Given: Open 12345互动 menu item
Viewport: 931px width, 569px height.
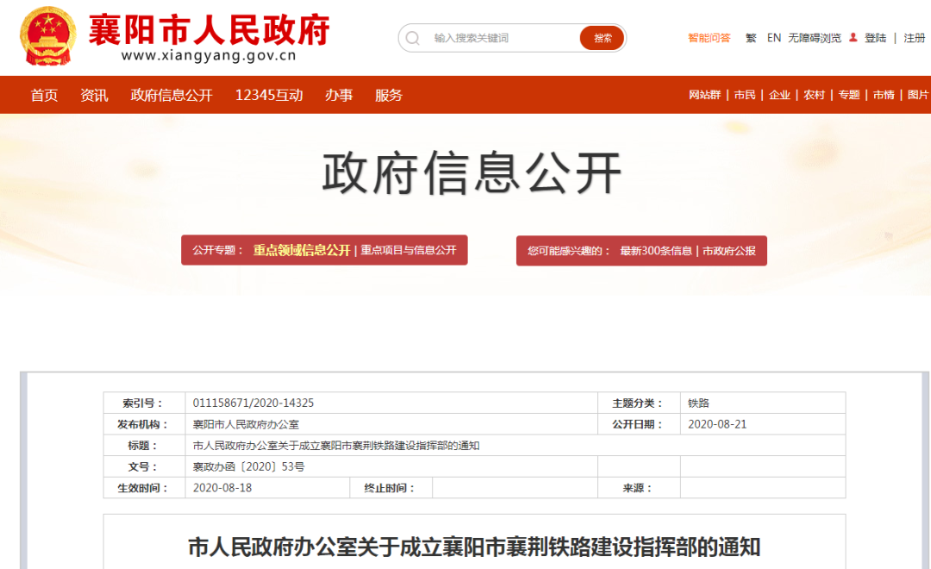Looking at the screenshot, I should pyautogui.click(x=269, y=95).
